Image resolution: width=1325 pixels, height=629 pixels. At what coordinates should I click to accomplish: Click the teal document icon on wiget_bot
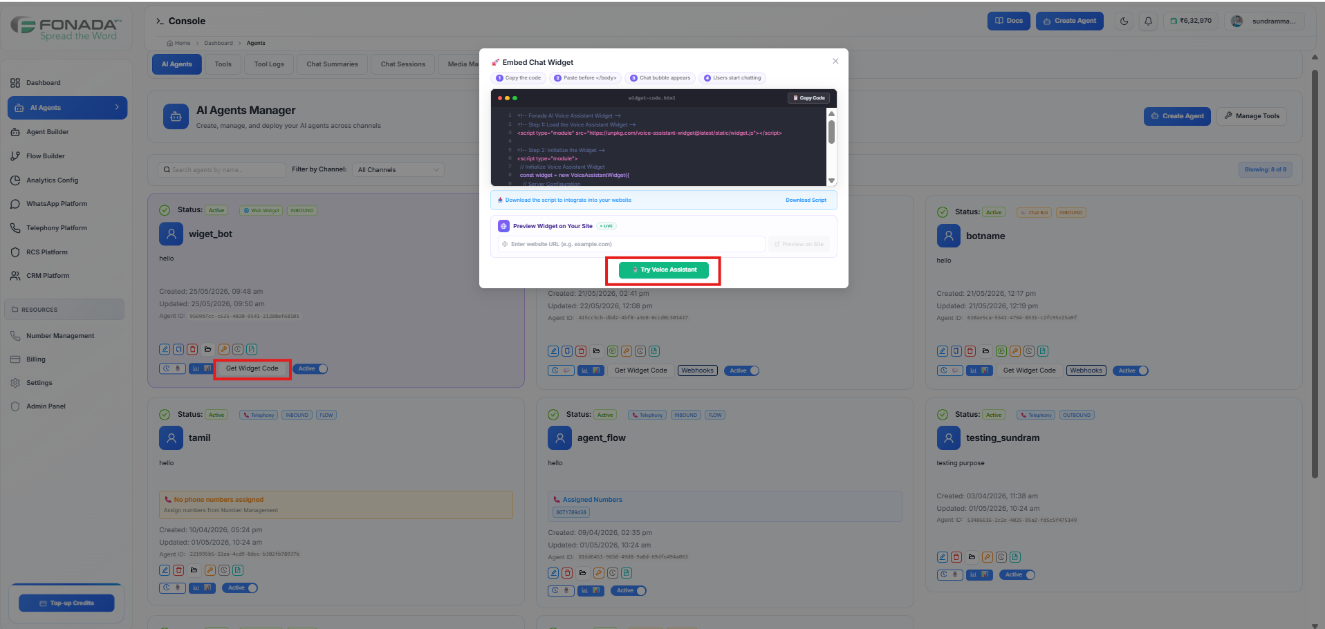click(x=251, y=349)
